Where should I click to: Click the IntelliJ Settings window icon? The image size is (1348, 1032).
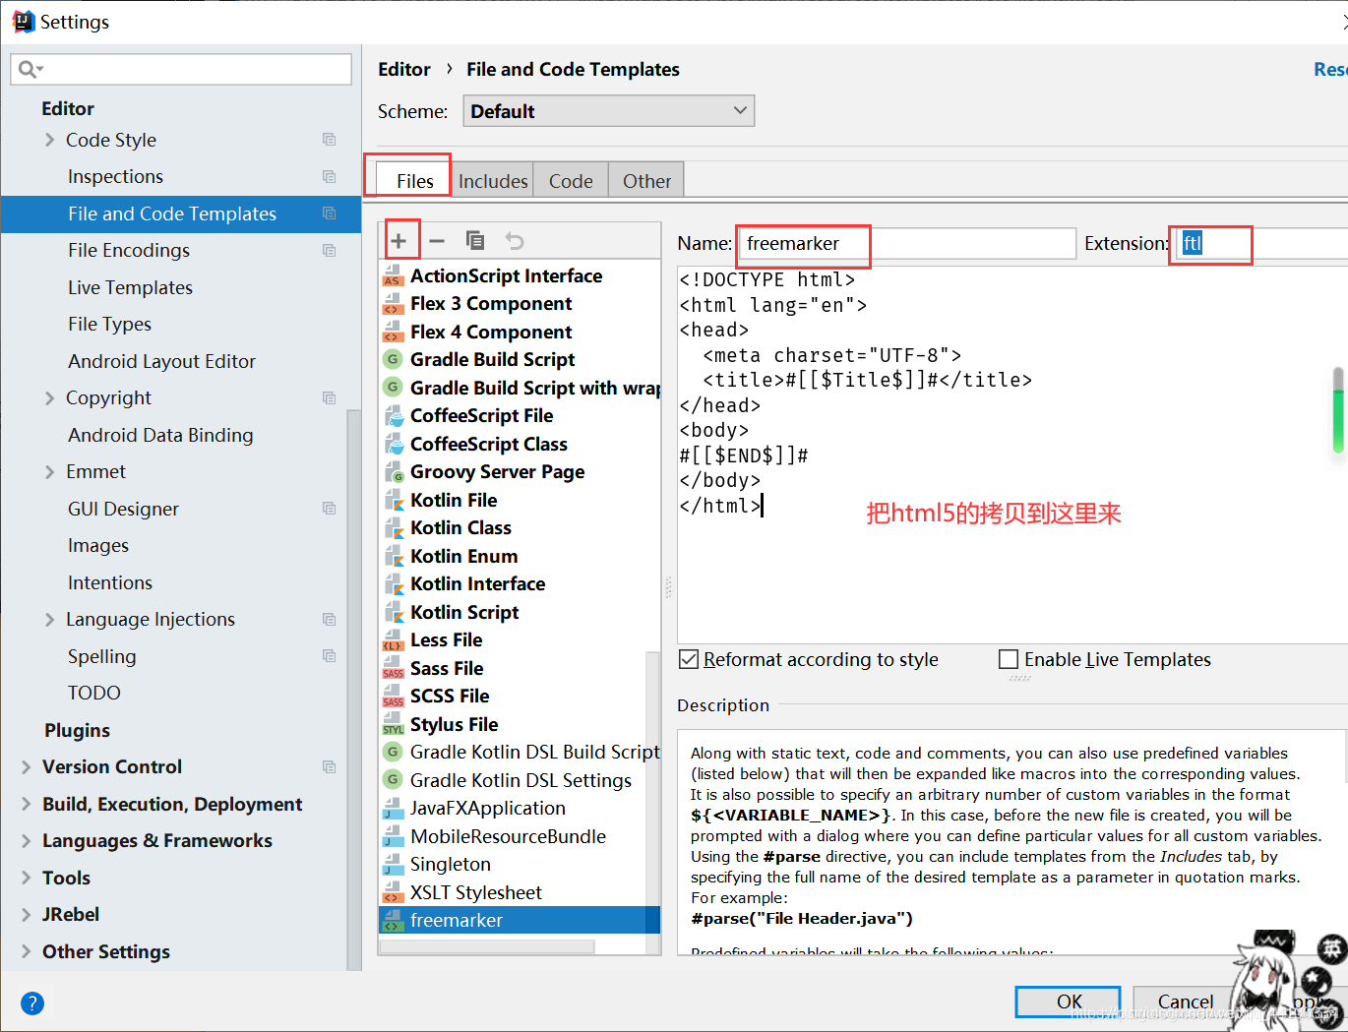23,21
